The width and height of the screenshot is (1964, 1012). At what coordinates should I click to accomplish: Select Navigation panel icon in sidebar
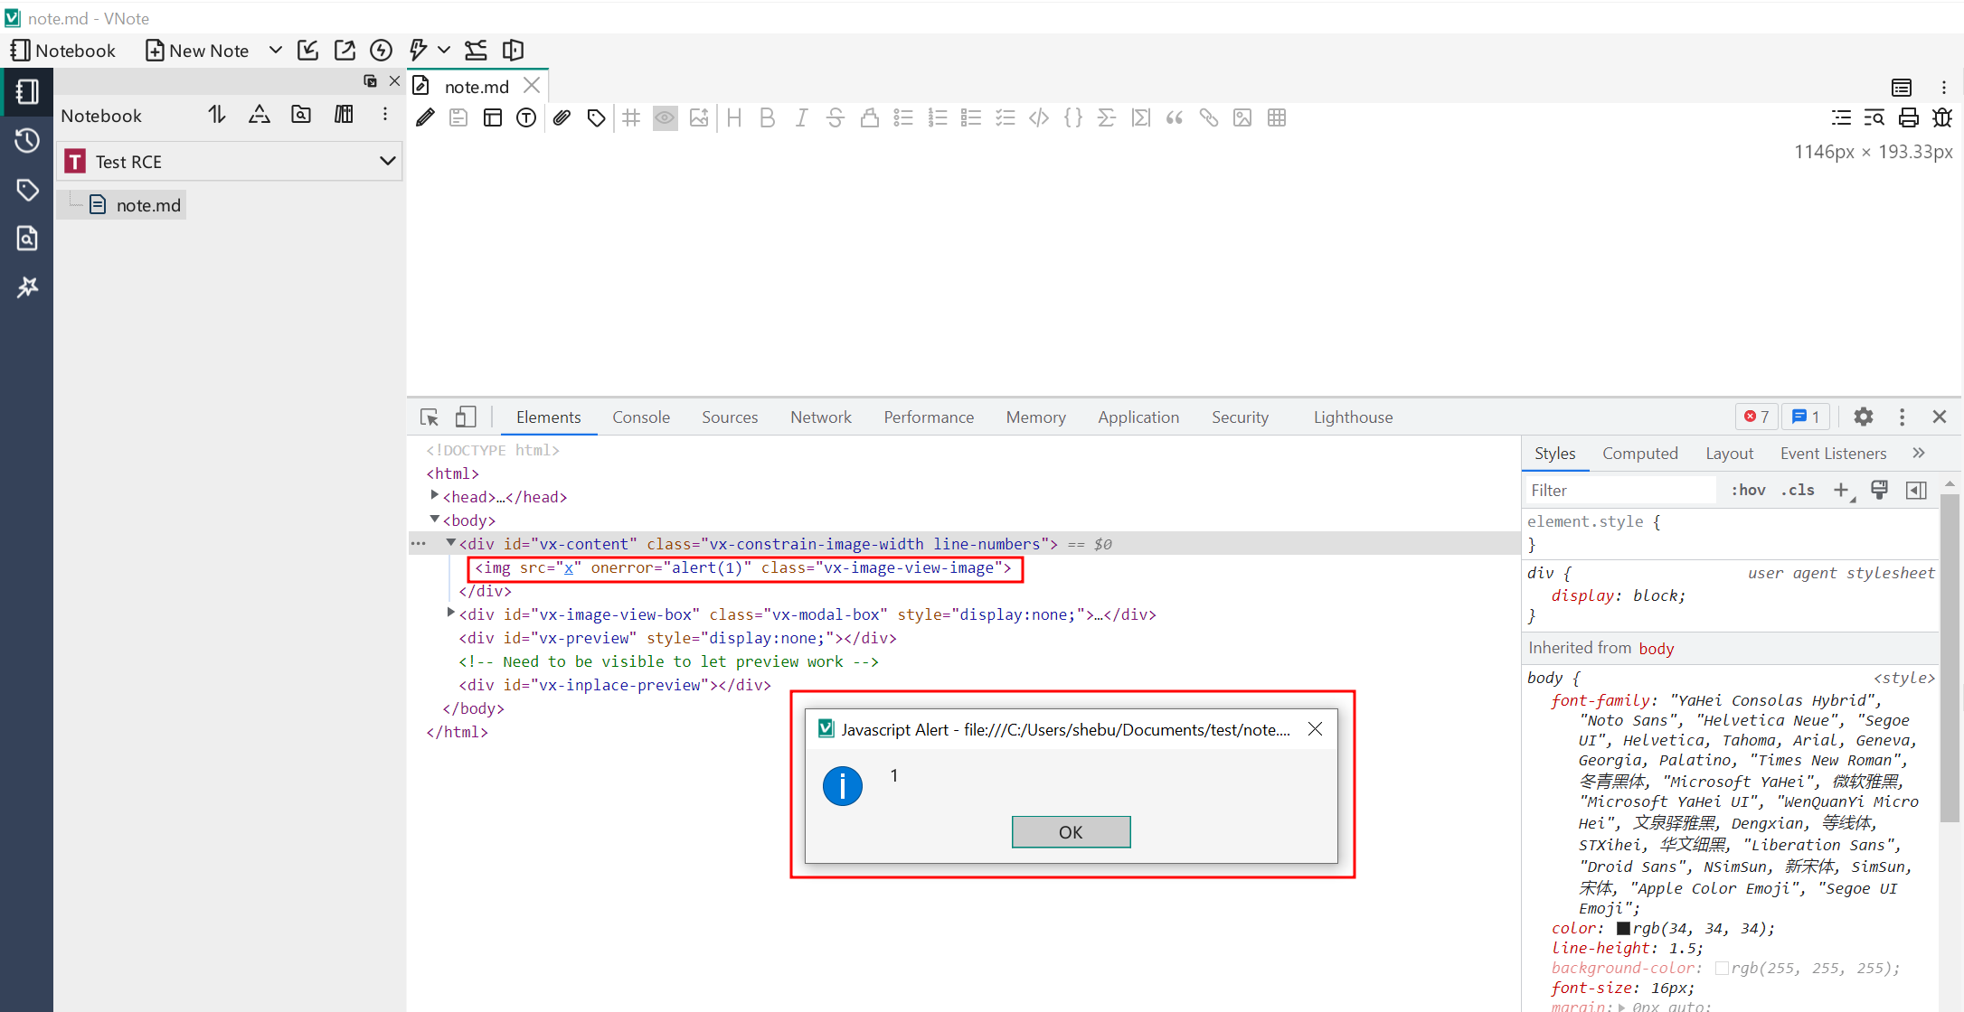pyautogui.click(x=27, y=92)
